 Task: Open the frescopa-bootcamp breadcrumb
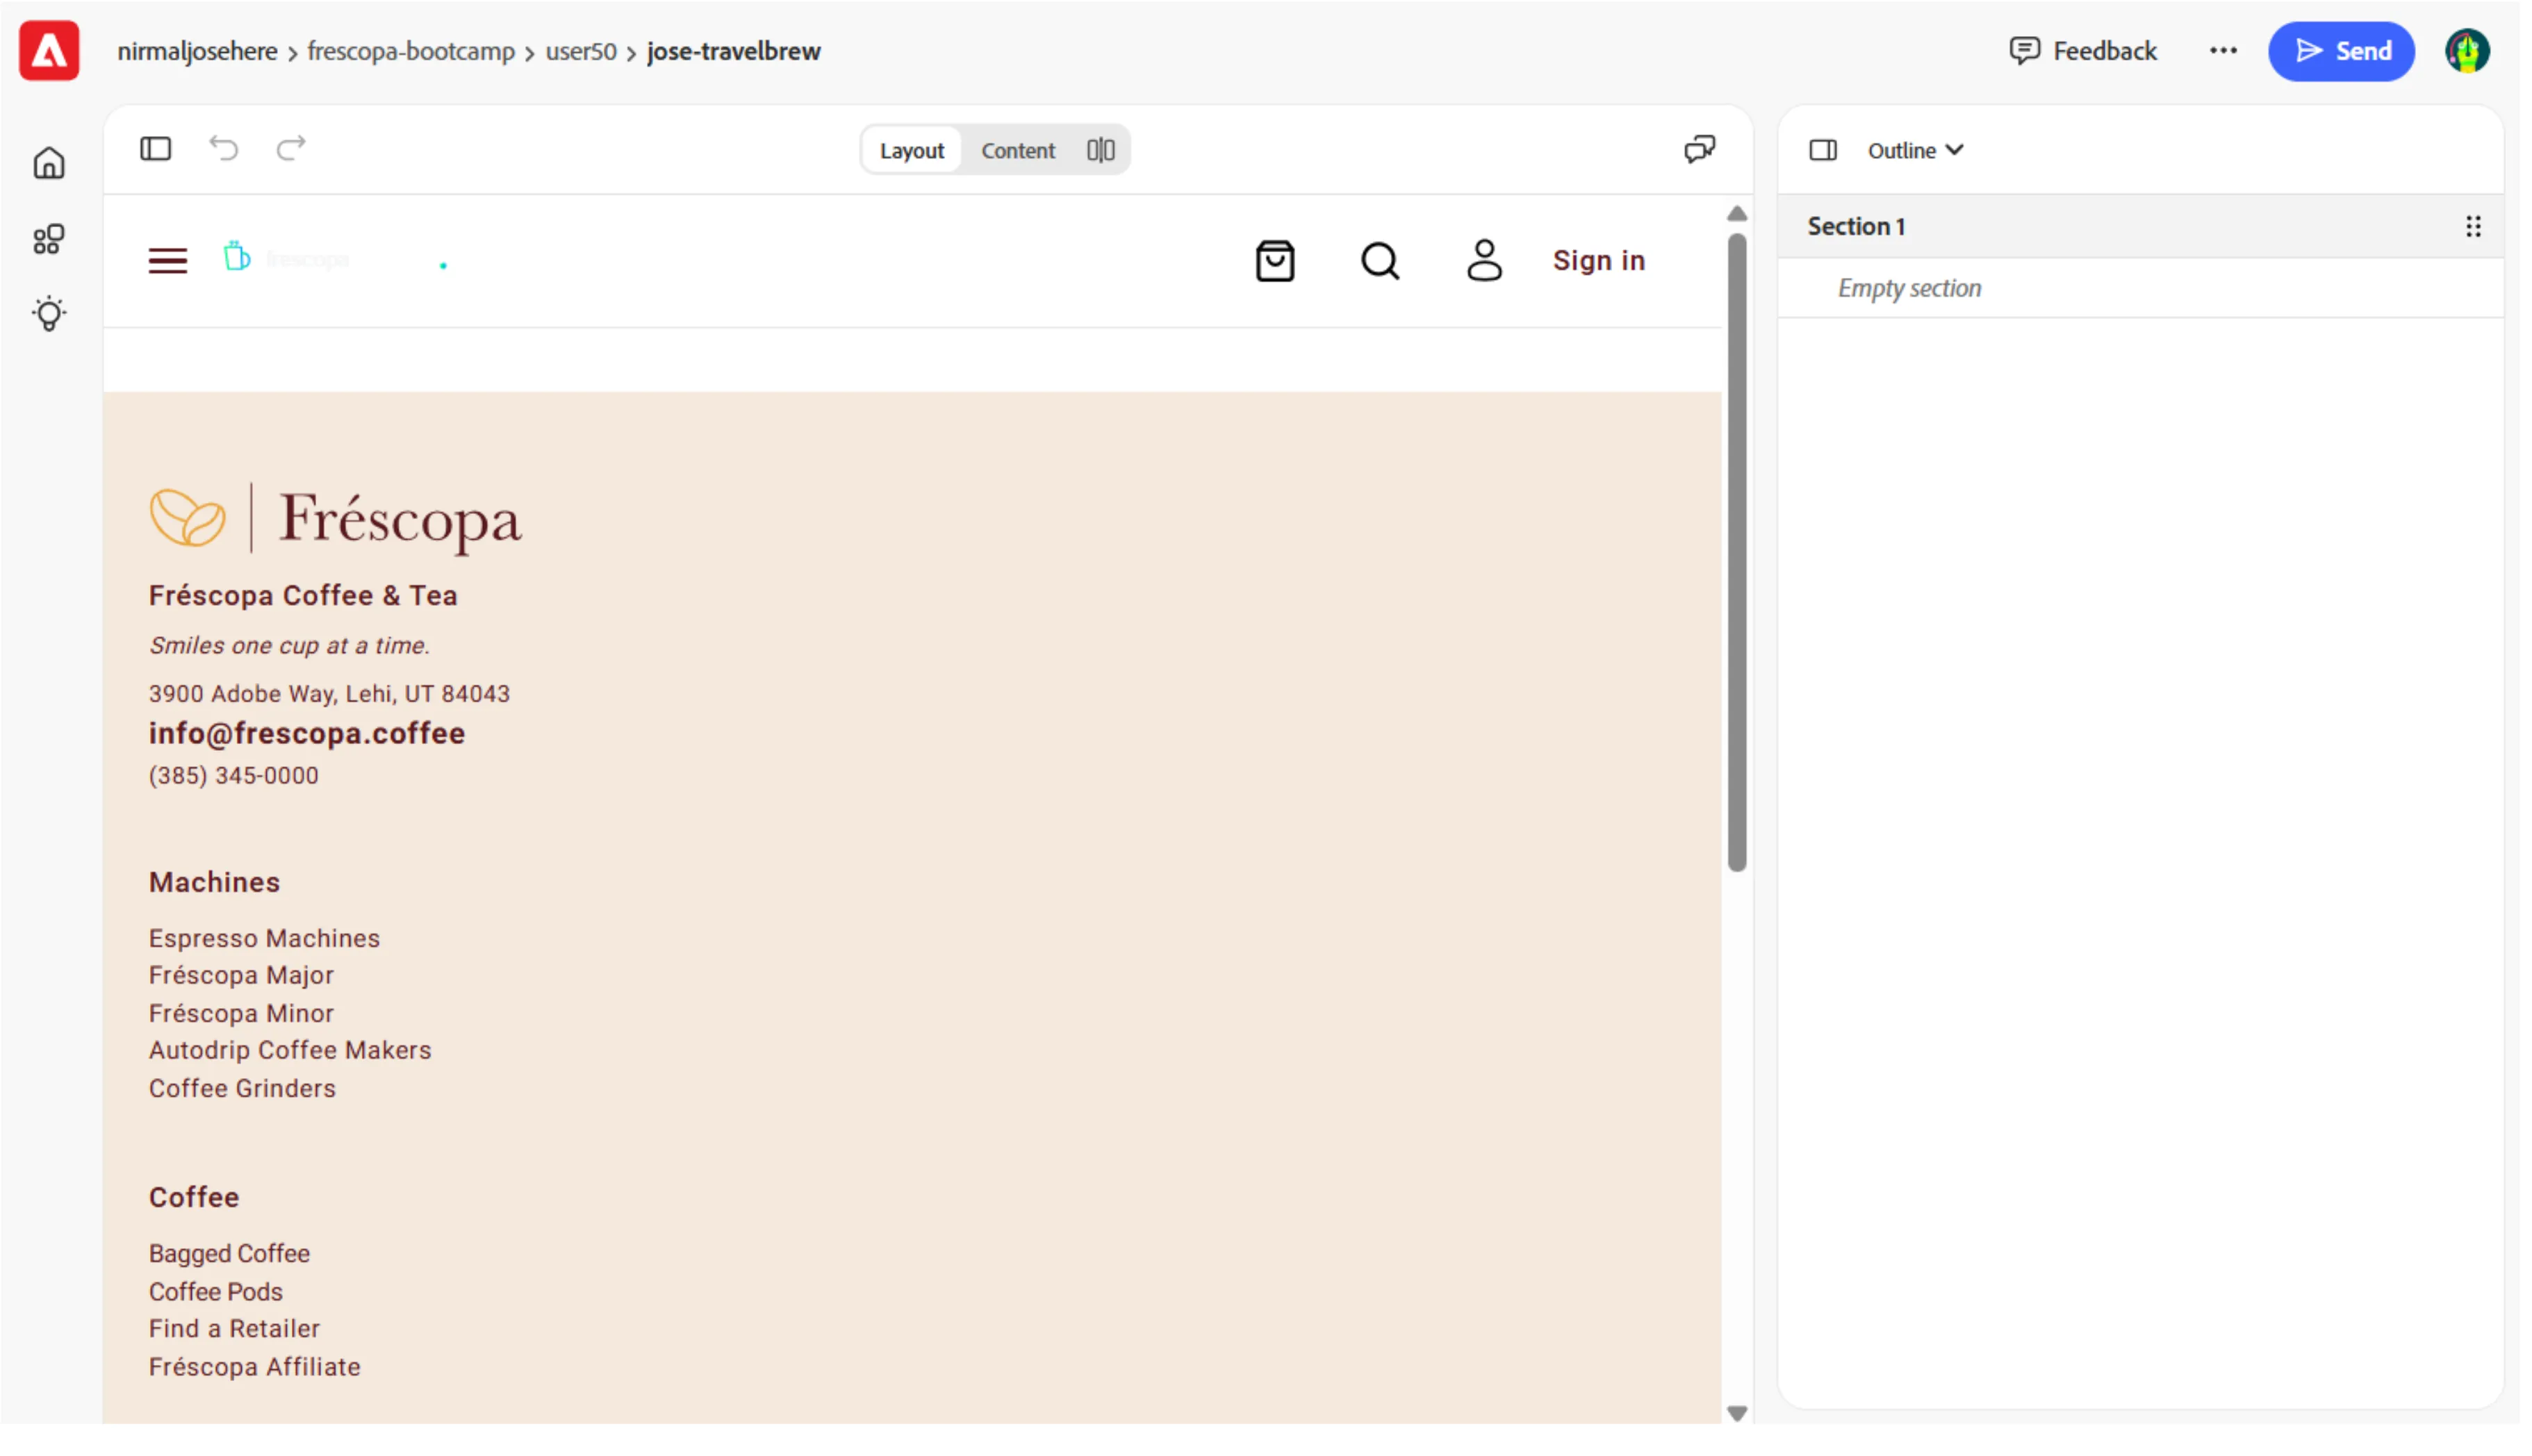point(411,51)
